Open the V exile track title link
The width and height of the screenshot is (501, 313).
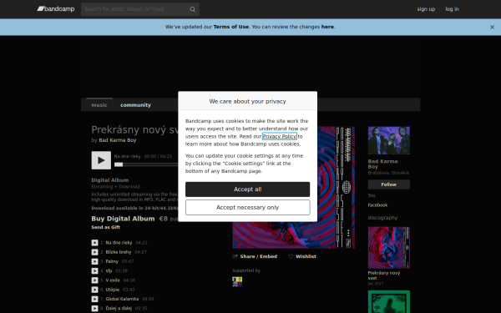point(113,280)
